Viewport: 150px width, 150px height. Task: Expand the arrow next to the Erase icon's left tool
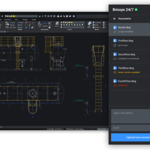28,22
